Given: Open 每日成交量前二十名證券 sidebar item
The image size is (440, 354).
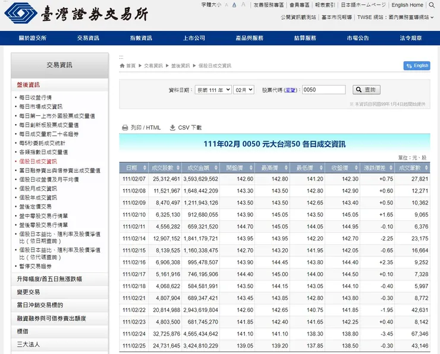Looking at the screenshot, I should pos(49,134).
